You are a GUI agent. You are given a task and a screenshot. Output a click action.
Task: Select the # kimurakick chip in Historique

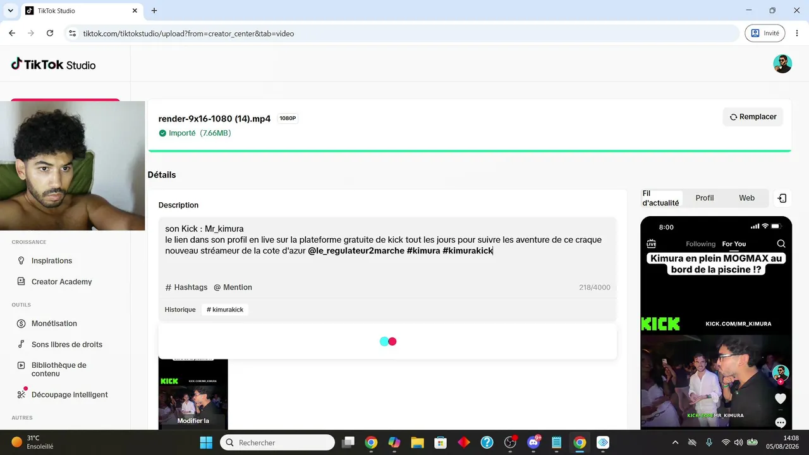click(225, 310)
